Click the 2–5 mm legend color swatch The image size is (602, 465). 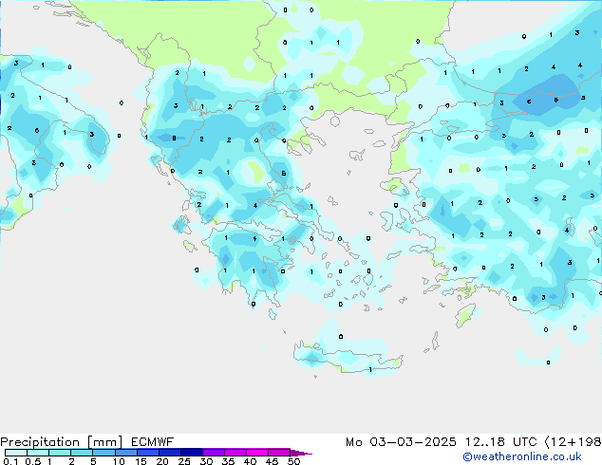[x=82, y=453]
